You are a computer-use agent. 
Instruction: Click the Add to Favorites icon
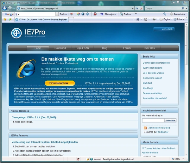point(10,19)
